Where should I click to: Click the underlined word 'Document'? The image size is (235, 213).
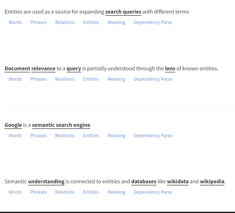[18, 69]
